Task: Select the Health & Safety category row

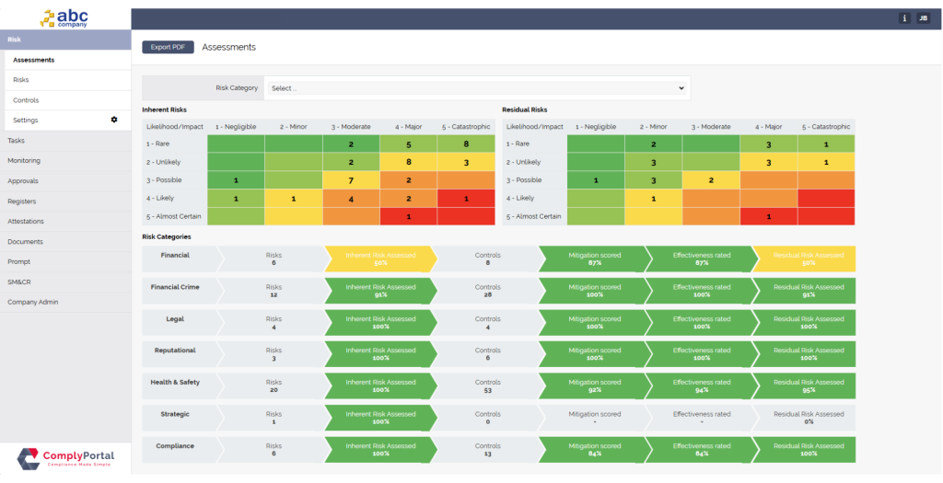Action: point(176,385)
